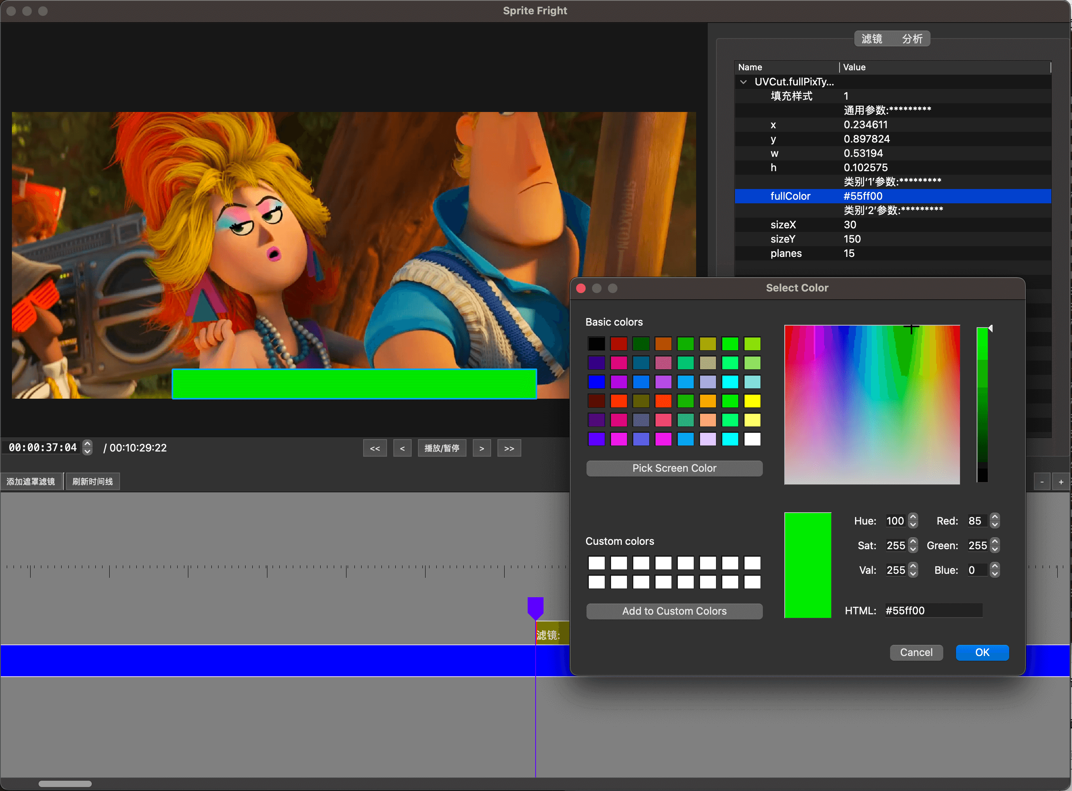Viewport: 1072px width, 791px height.
Task: Pick the yellow basic color swatch
Action: pos(752,401)
